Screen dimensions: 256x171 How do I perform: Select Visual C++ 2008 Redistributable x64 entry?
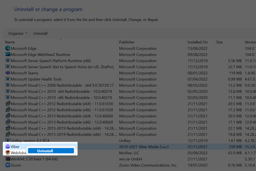click(62, 85)
